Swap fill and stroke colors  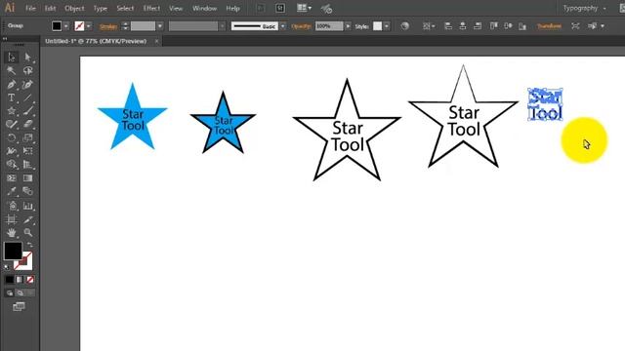[29, 245]
